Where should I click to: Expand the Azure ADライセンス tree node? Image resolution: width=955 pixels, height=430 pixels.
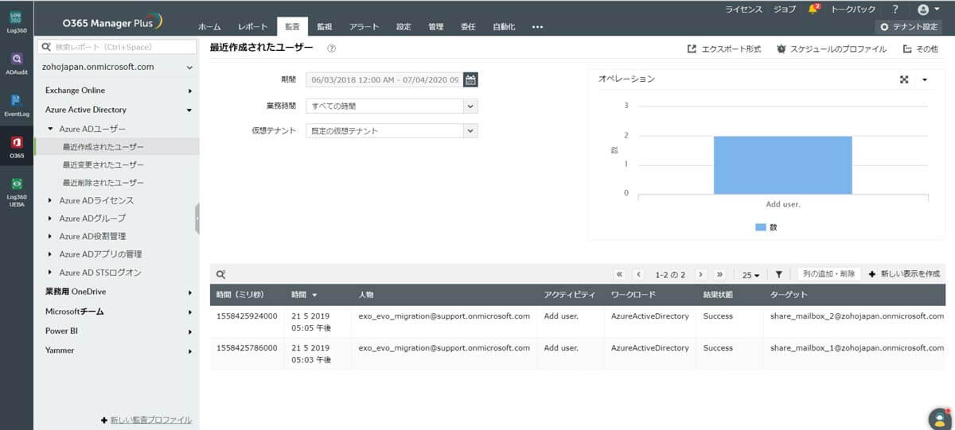click(50, 200)
